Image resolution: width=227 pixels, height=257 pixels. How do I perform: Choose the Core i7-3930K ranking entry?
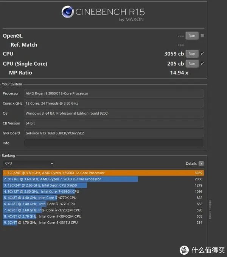[103, 192]
